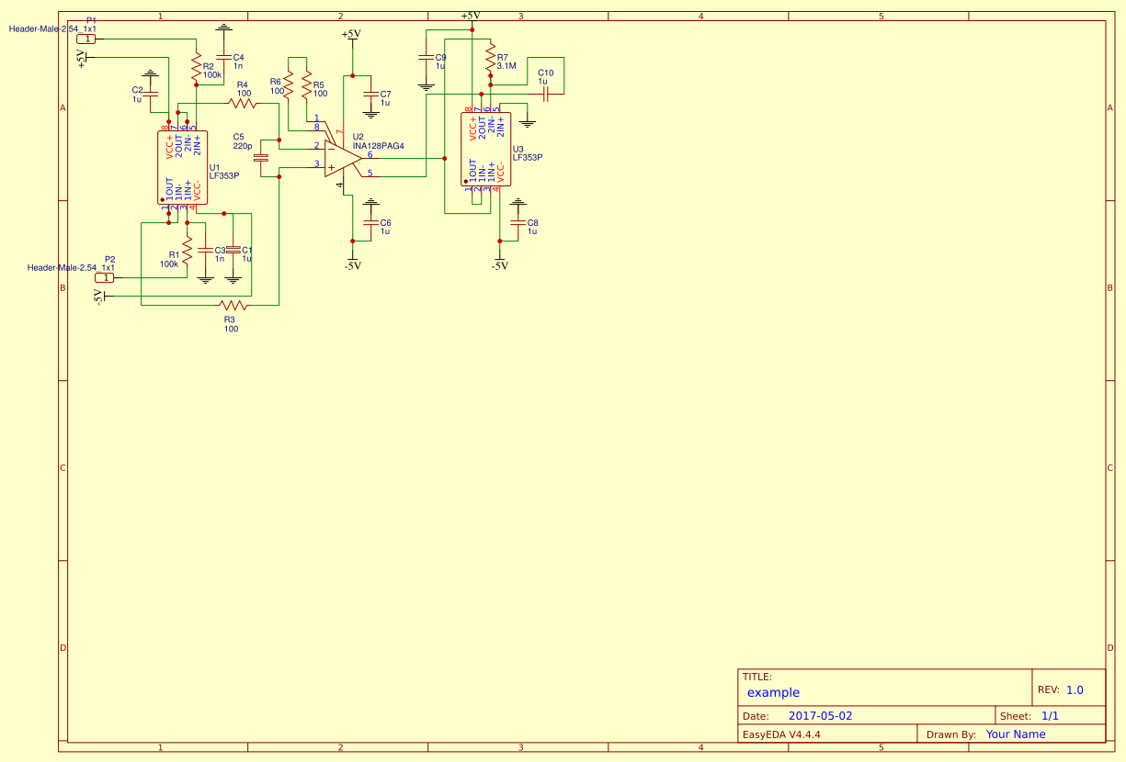
Task: Select the U3 LF353P chip body
Action: coord(485,150)
